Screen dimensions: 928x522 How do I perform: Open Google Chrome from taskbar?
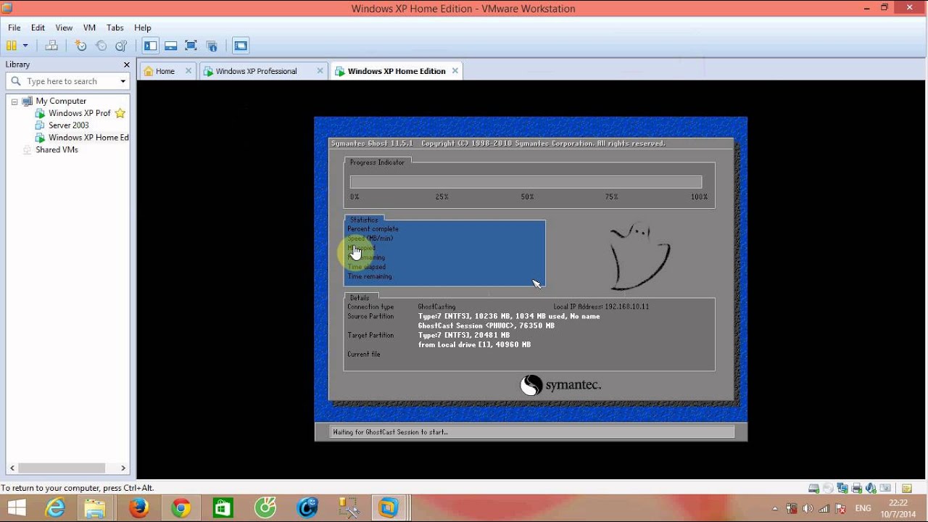(x=181, y=508)
